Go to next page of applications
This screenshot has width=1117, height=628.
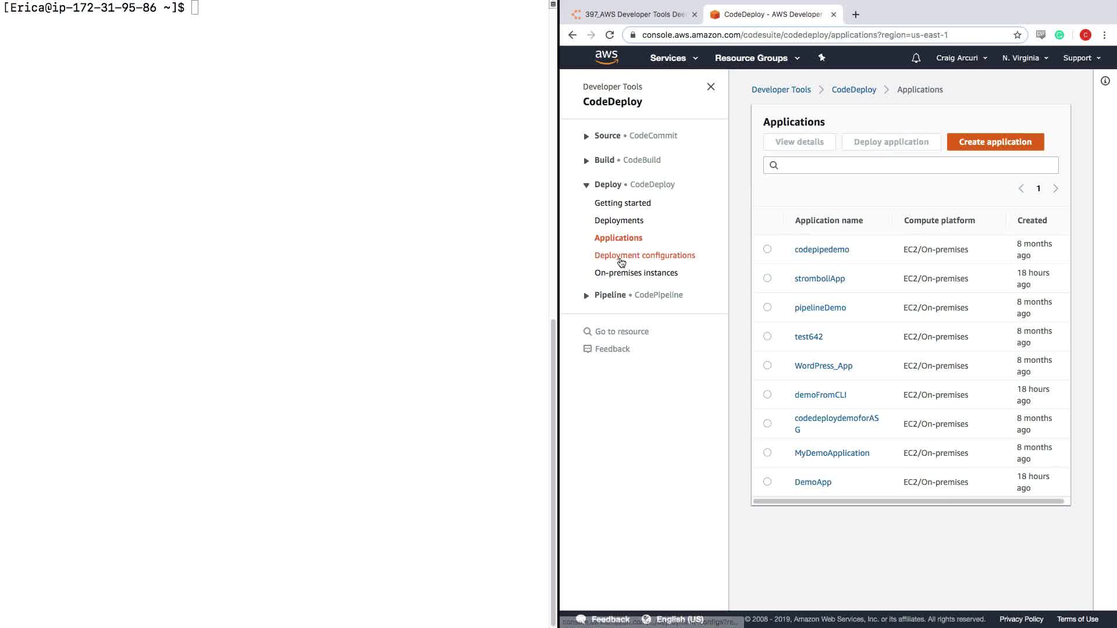click(1055, 188)
